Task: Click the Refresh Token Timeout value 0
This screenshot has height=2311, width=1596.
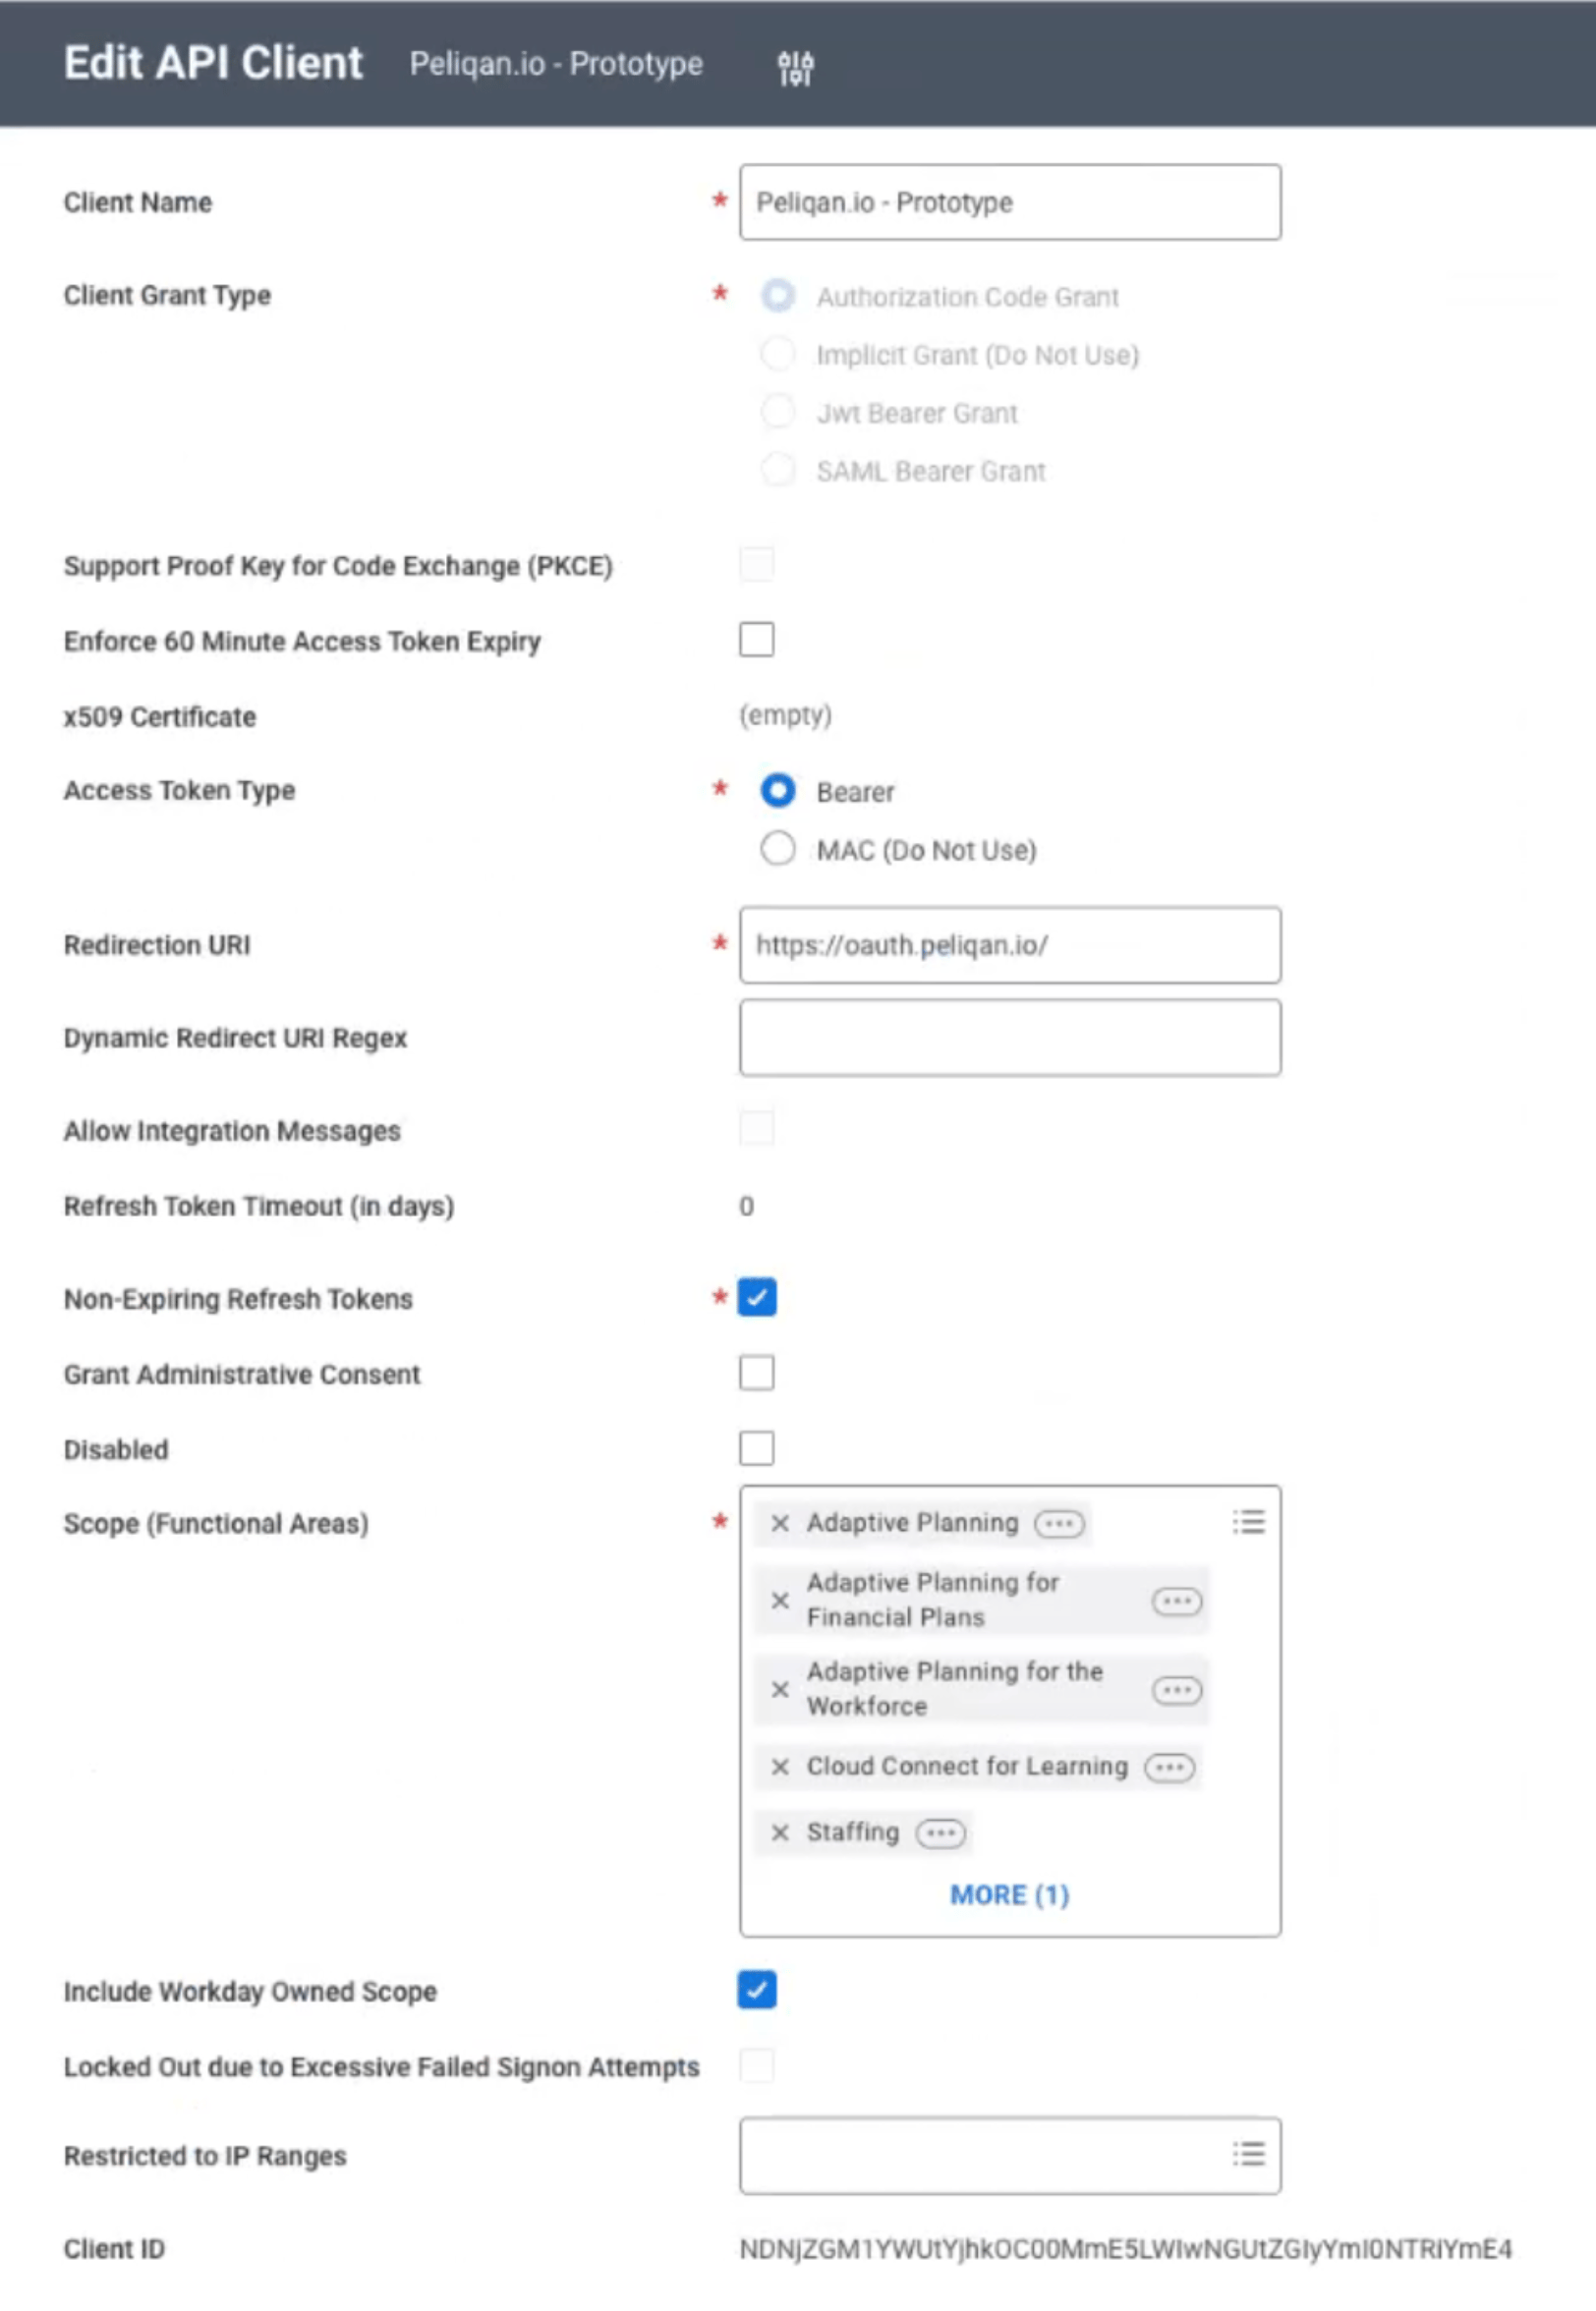Action: coord(746,1206)
